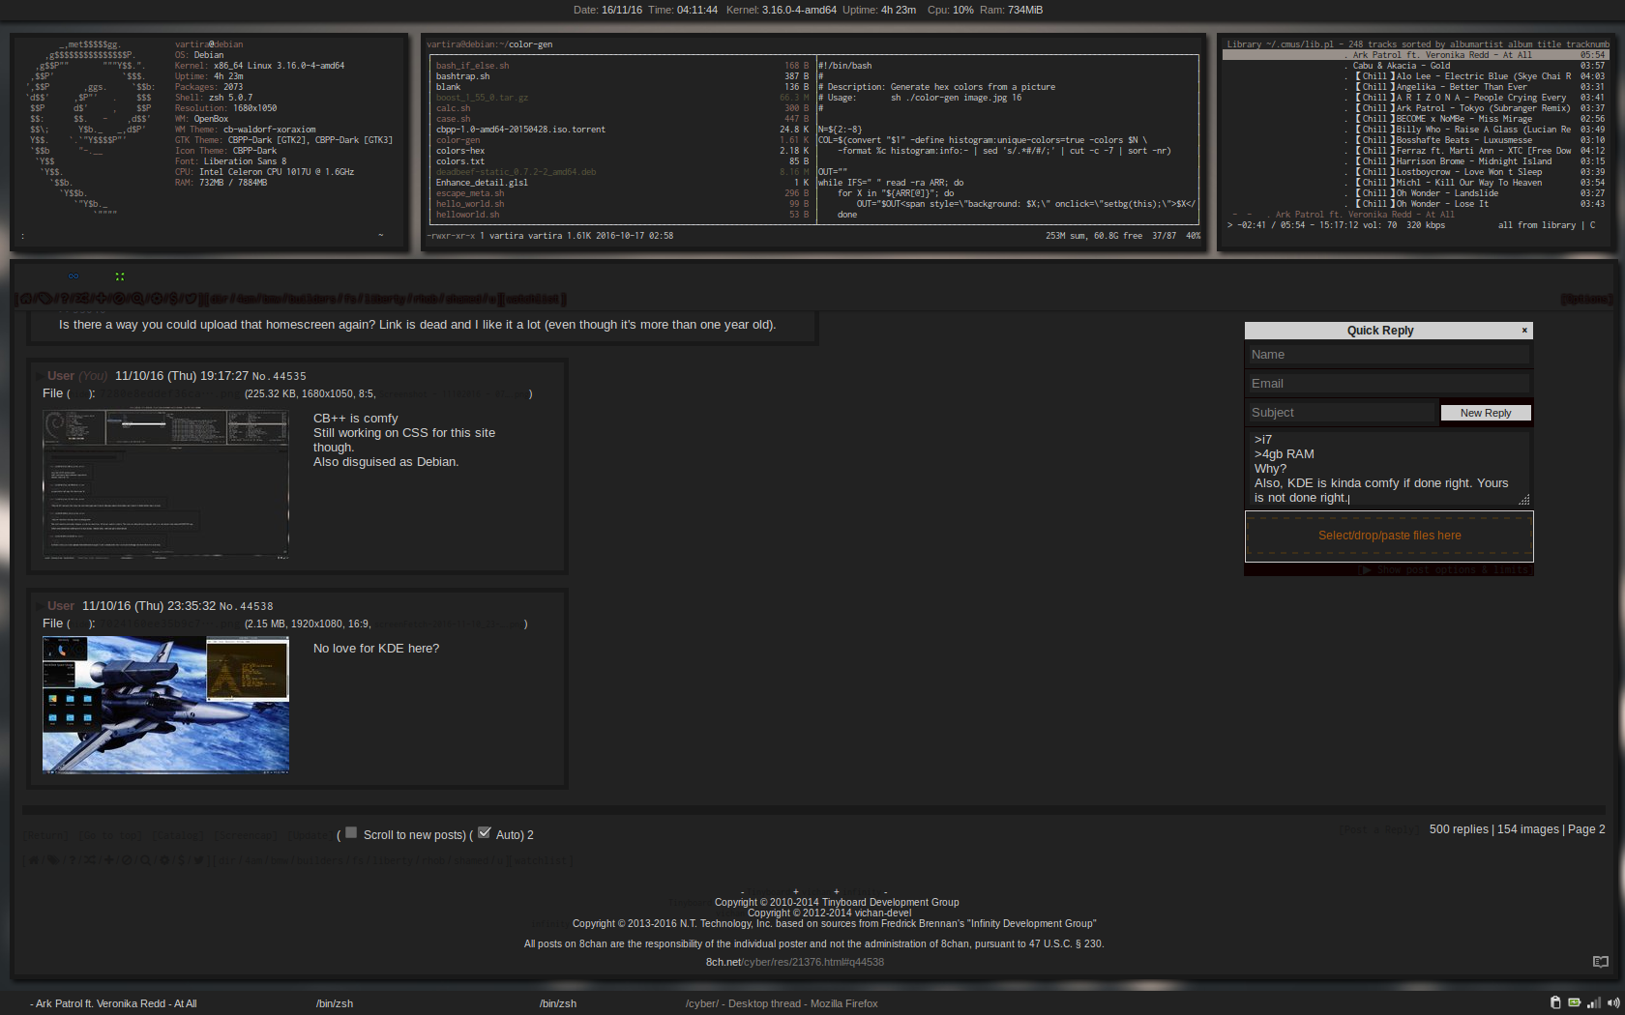Click the plus icon in footer navigation

click(108, 859)
